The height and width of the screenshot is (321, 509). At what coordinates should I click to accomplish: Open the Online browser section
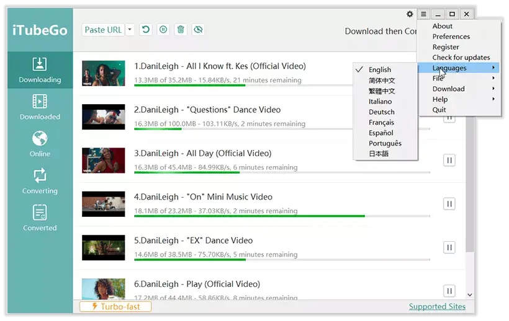pyautogui.click(x=40, y=144)
